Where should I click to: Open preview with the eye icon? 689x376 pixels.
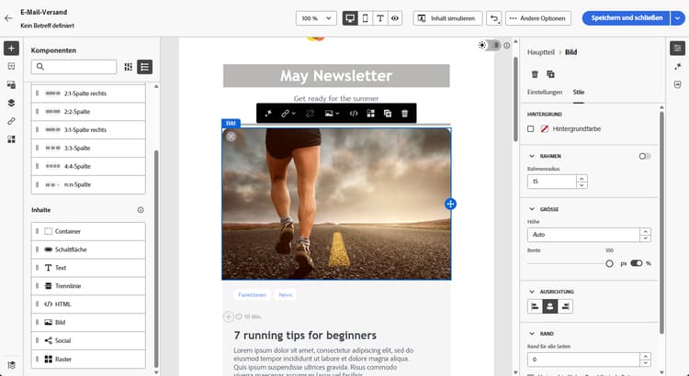(395, 18)
